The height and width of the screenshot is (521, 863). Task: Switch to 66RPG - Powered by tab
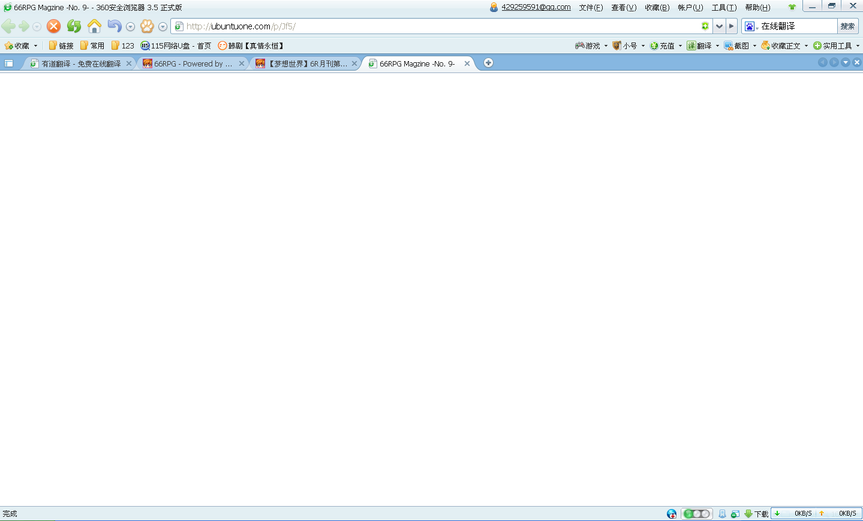click(x=193, y=63)
